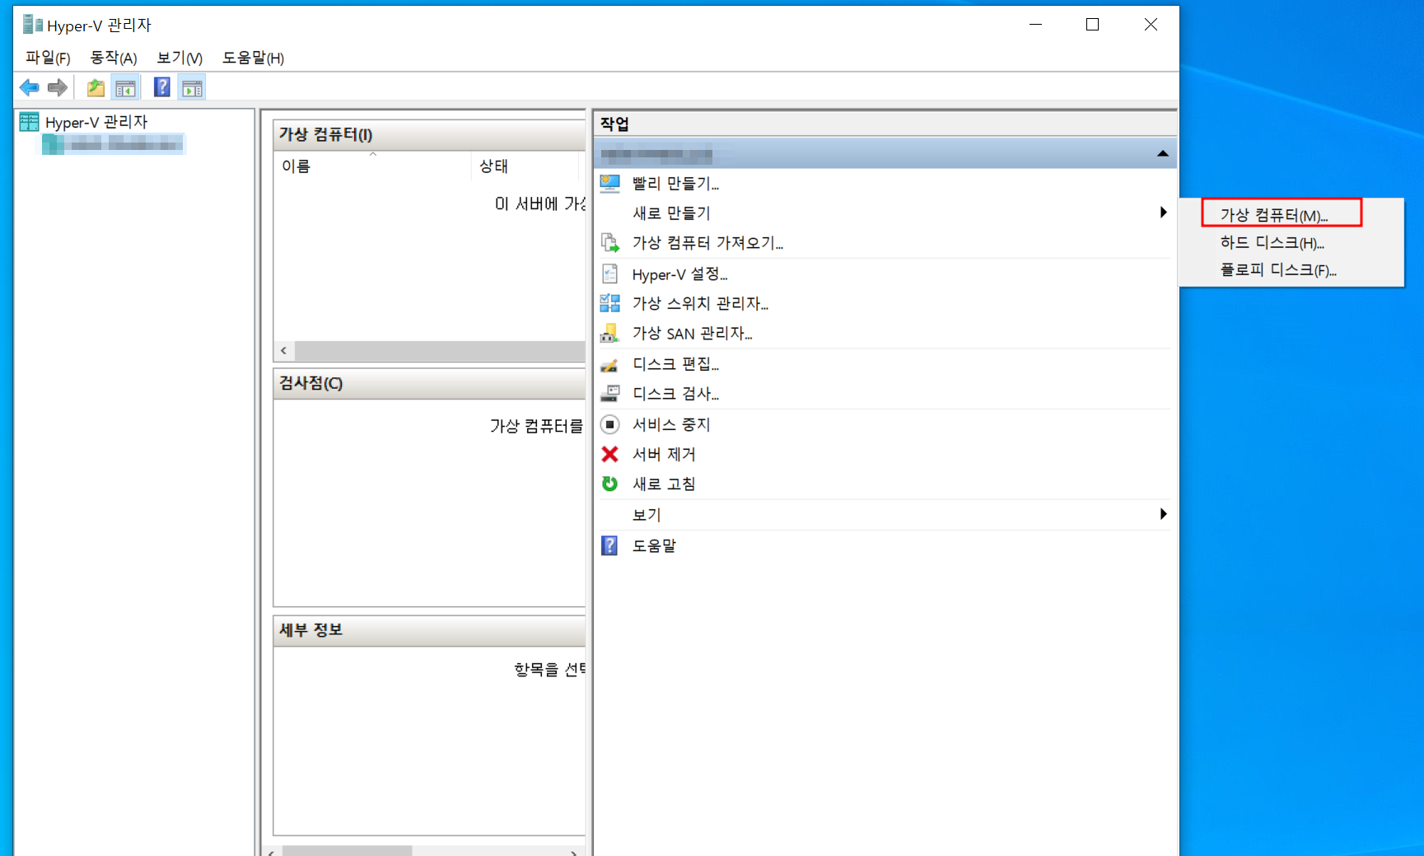1424x856 pixels.
Task: Select 플로피 디스크(F)... from submenu
Action: 1278,270
